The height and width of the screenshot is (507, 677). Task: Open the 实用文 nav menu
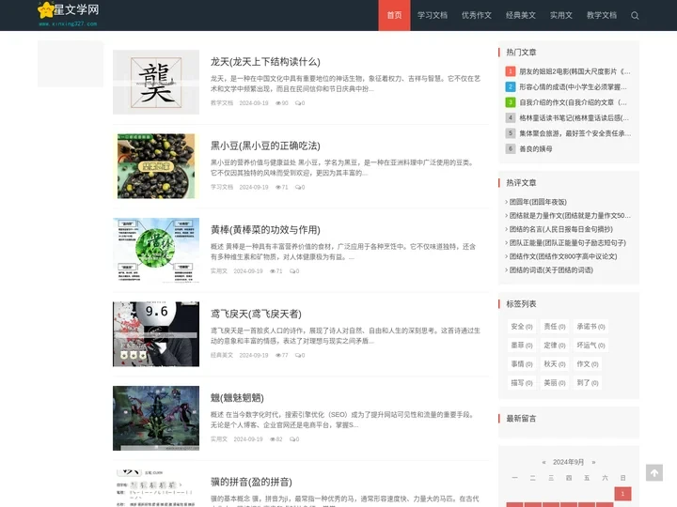(560, 16)
